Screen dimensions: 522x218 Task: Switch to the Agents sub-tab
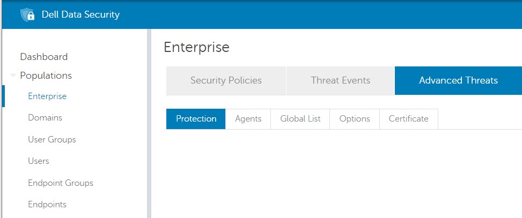248,119
